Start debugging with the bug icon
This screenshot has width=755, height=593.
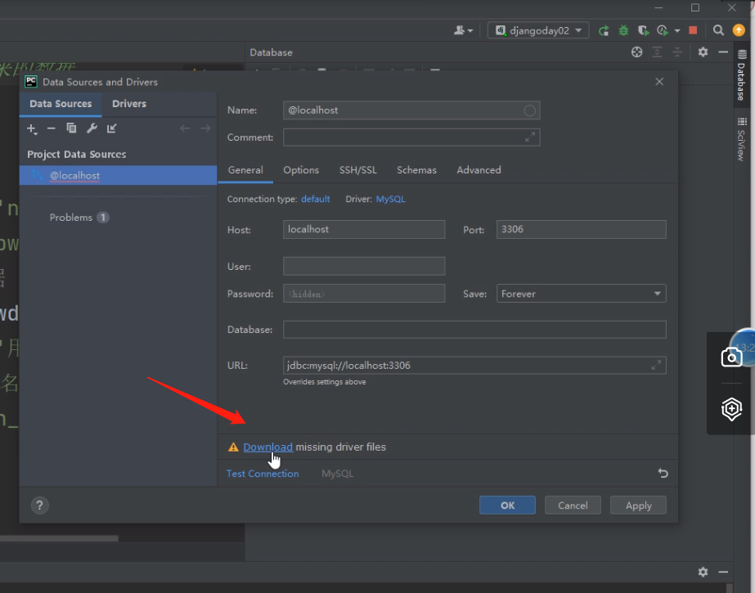623,30
